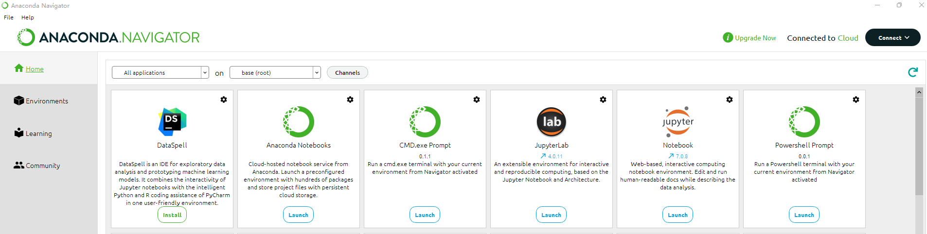Open the Help menu

coord(28,17)
